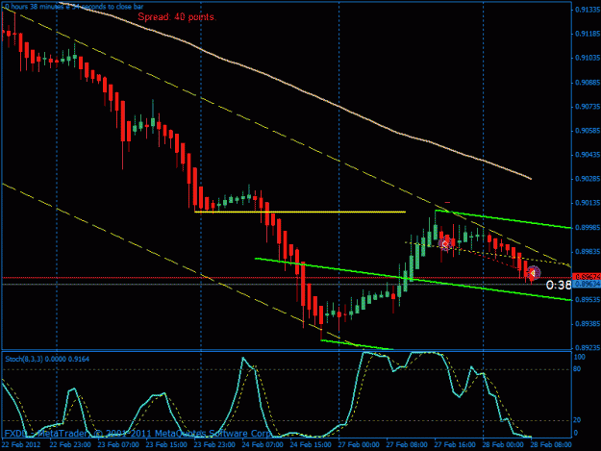
Task: Click the '22 Feb 2012' time axis label
Action: coord(21,444)
